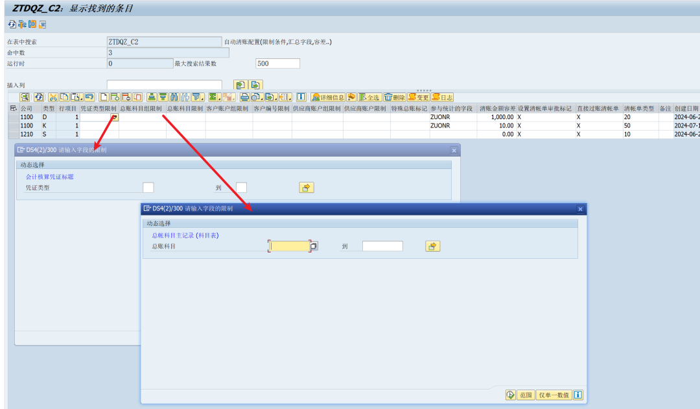Screen dimensions: 700x409
Task: Click the 公司 column header
Action: click(30, 108)
